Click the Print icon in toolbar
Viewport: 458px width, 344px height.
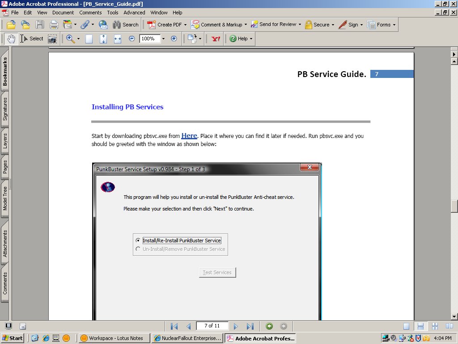pos(54,25)
